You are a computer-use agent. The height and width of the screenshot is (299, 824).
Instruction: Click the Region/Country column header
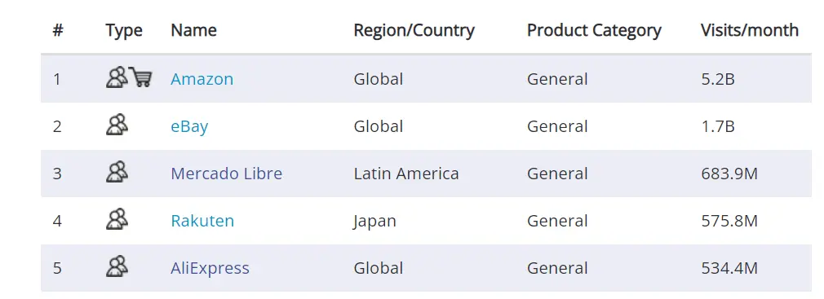(x=414, y=30)
